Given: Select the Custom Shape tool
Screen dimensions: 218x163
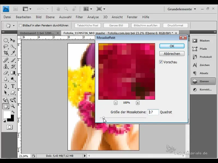Looking at the screenshot, I should point(13,92).
